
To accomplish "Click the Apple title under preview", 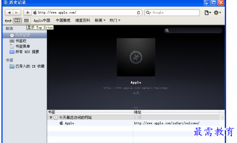I will pos(136,83).
